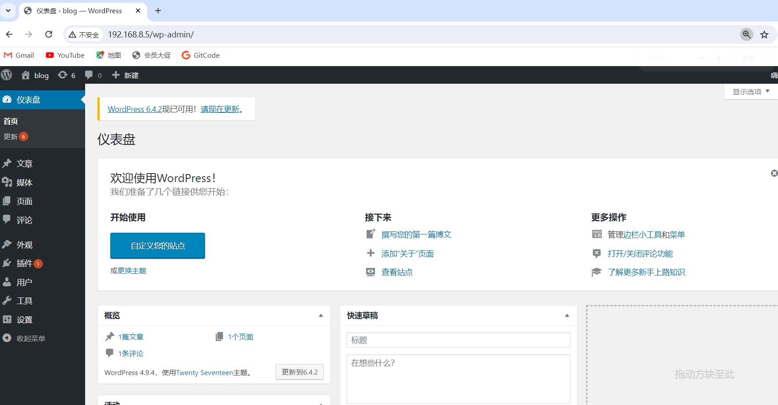Click the media icon for 媒体
Image resolution: width=778 pixels, height=405 pixels.
7,182
